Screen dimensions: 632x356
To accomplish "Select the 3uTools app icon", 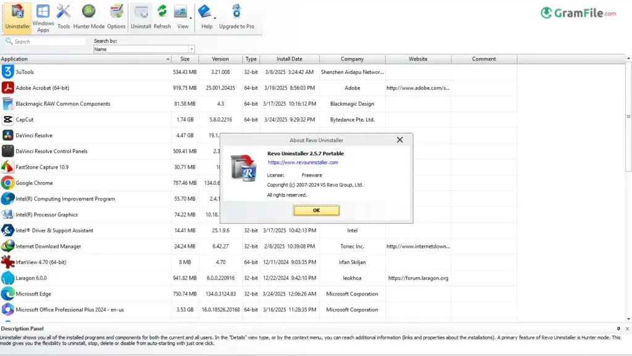I will pos(7,72).
